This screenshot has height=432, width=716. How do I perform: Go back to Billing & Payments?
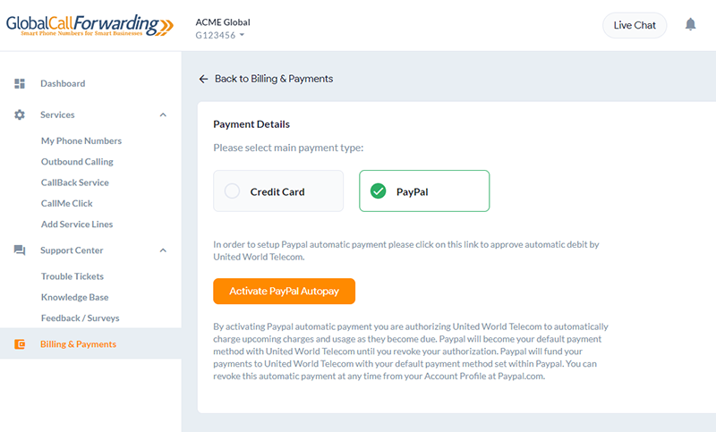274,79
